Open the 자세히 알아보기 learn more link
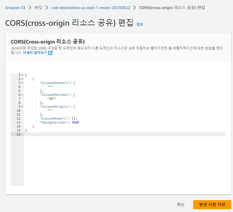 coord(35,53)
